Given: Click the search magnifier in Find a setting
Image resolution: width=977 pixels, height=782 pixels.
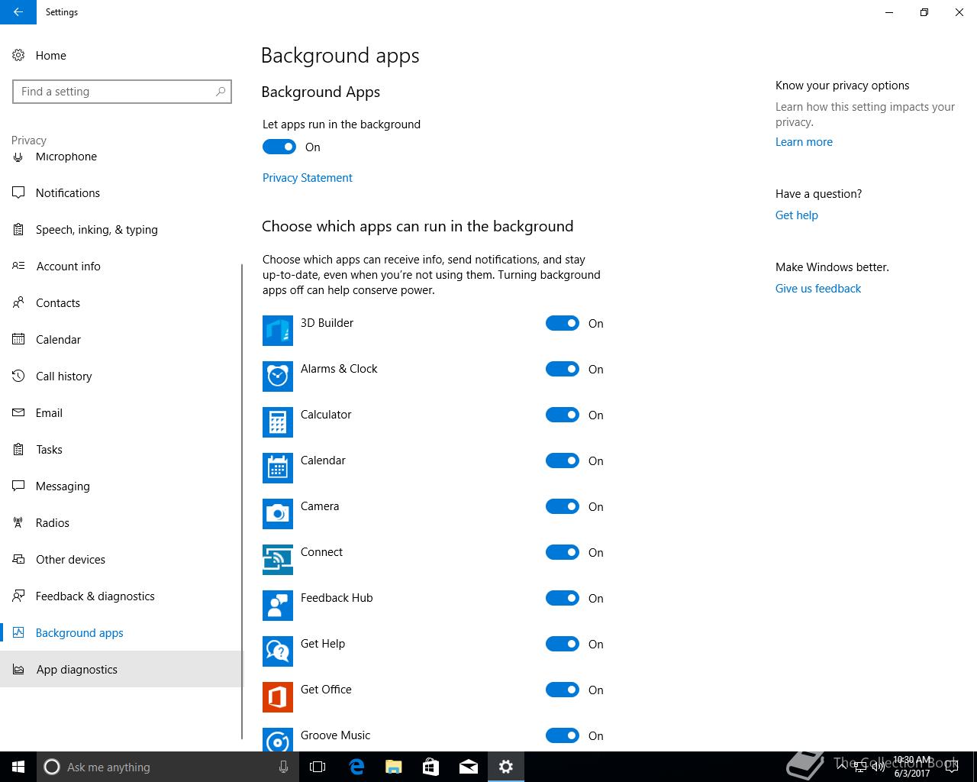Looking at the screenshot, I should [221, 92].
